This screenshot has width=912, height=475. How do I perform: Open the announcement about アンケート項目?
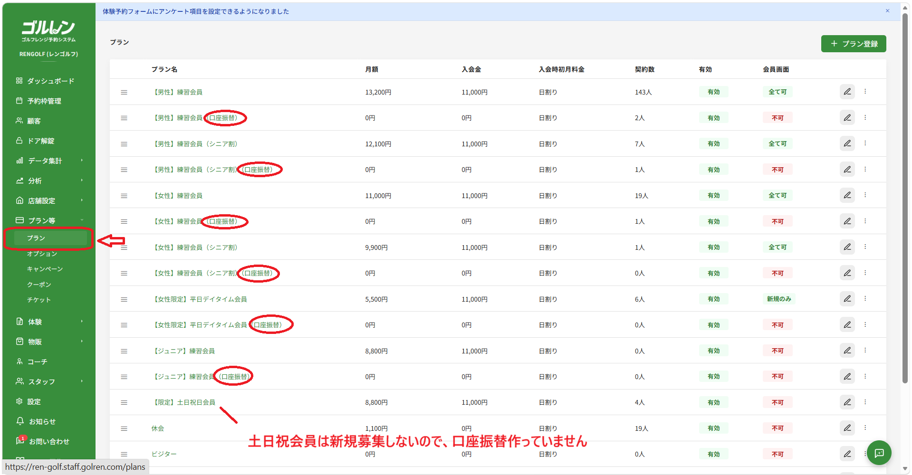click(x=196, y=11)
